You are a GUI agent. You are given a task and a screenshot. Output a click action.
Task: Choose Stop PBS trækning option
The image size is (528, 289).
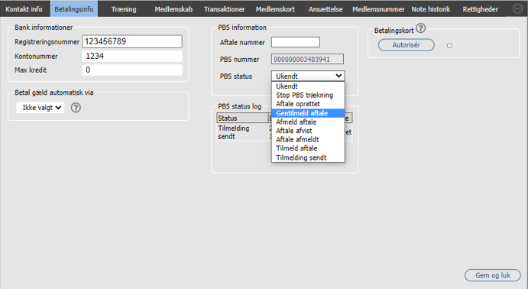308,95
